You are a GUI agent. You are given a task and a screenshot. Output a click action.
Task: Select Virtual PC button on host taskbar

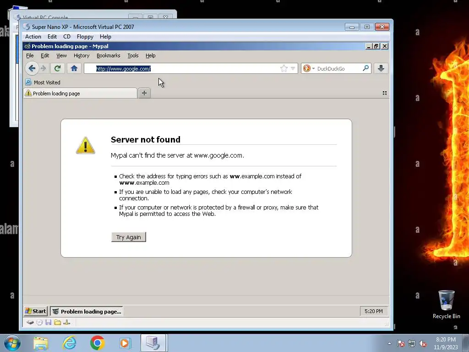coord(153,343)
